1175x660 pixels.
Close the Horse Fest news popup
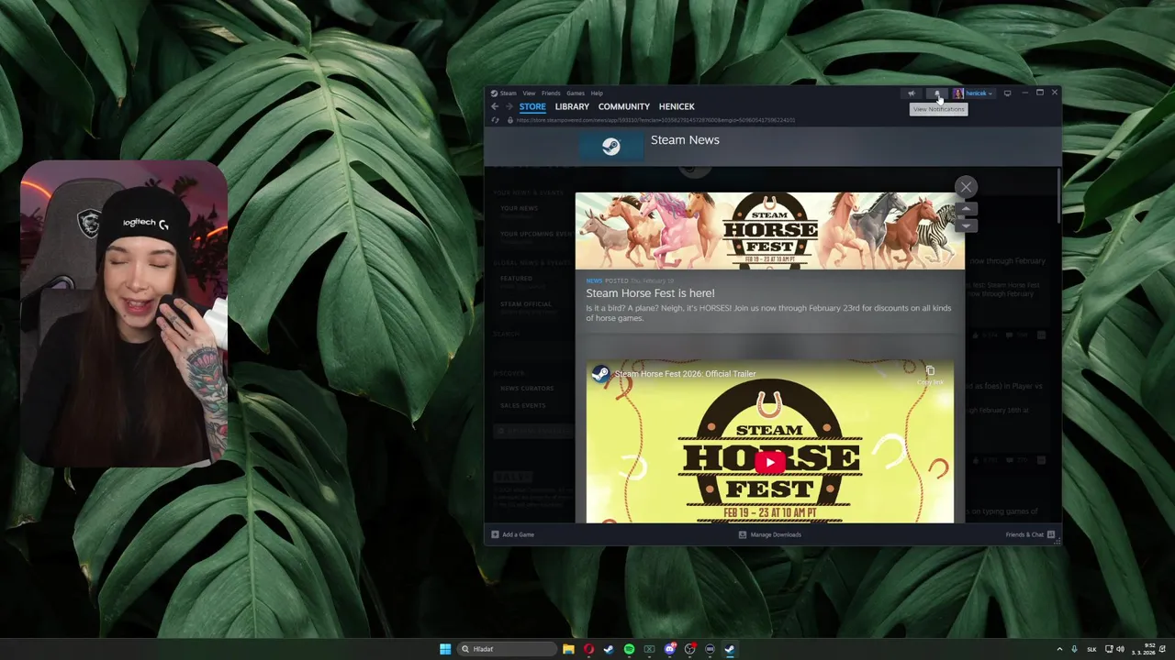tap(966, 187)
